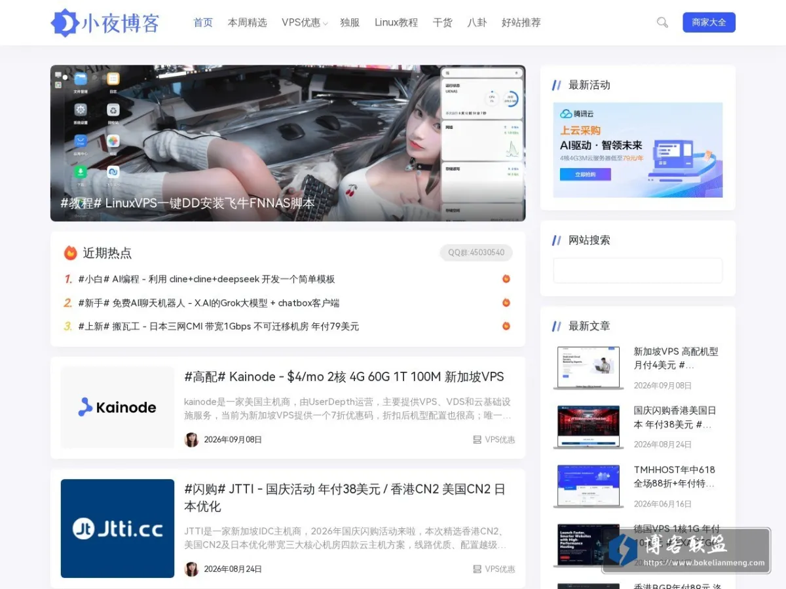
Task: Open 干货 navigation item
Action: point(443,22)
